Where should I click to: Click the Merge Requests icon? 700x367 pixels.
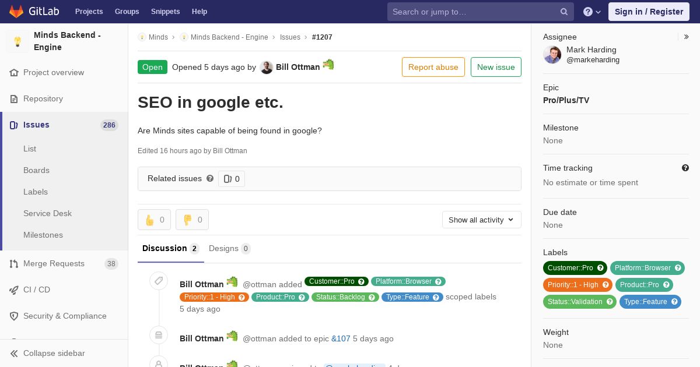coord(14,264)
